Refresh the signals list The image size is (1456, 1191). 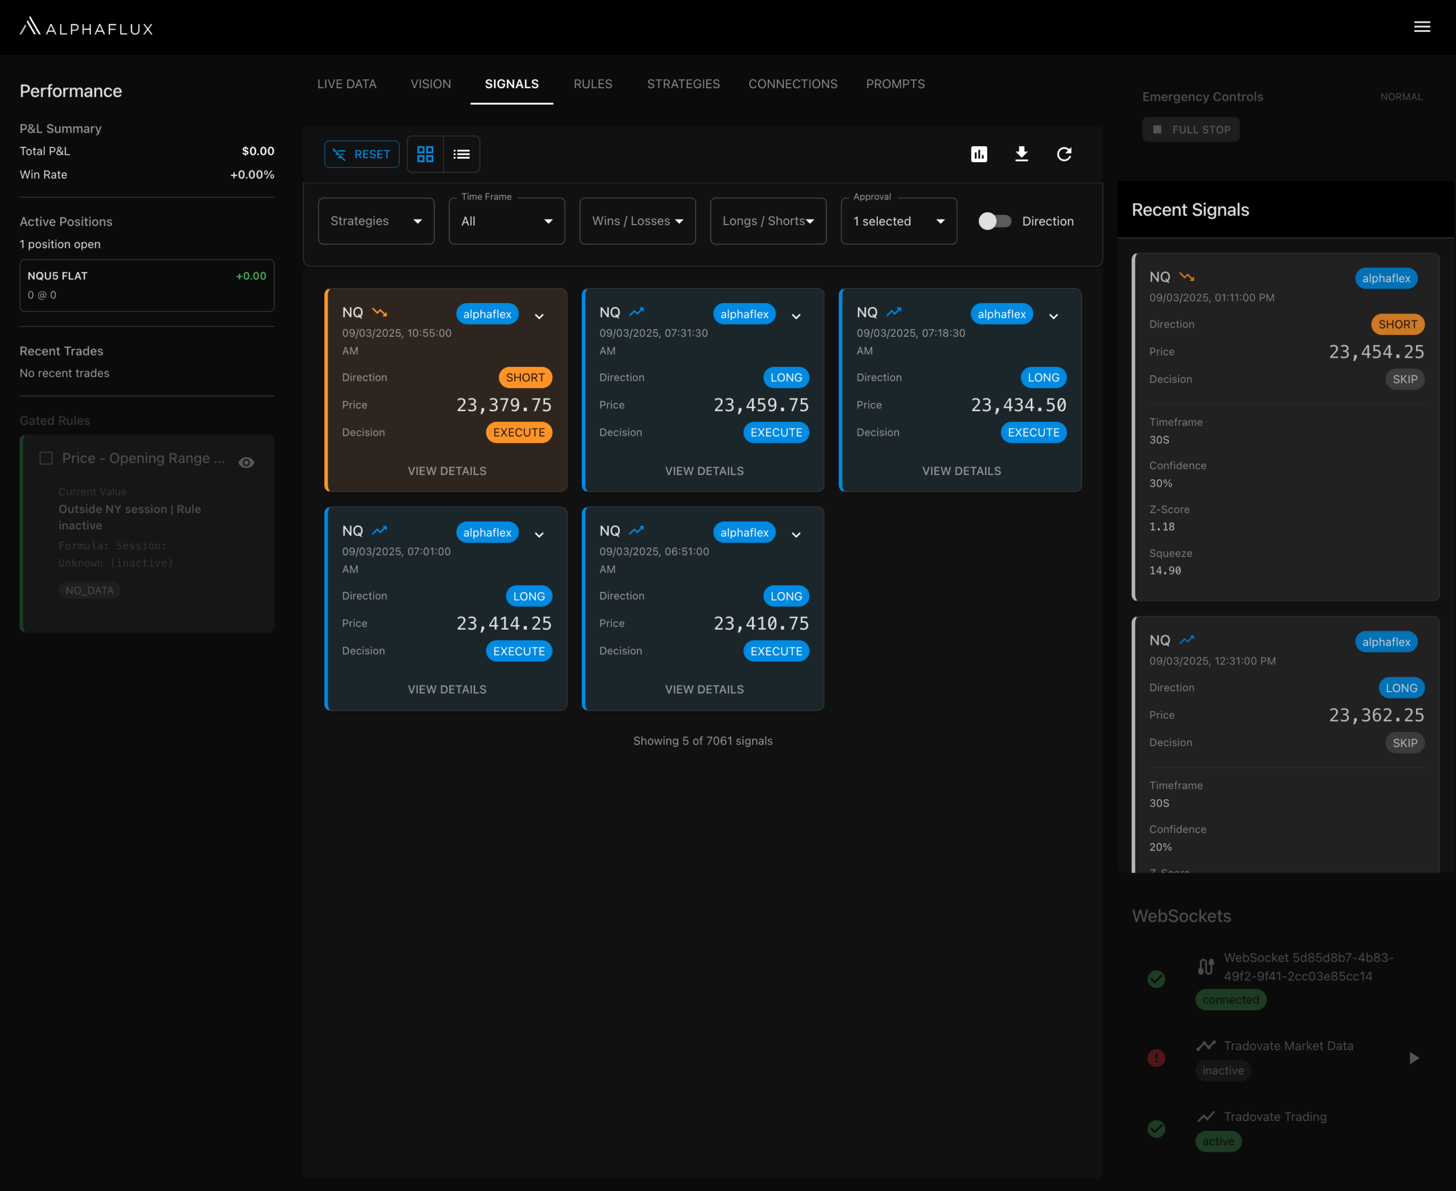[1064, 154]
